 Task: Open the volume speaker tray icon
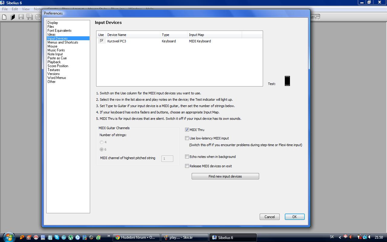(369, 237)
